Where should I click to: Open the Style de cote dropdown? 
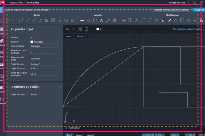click(x=44, y=64)
